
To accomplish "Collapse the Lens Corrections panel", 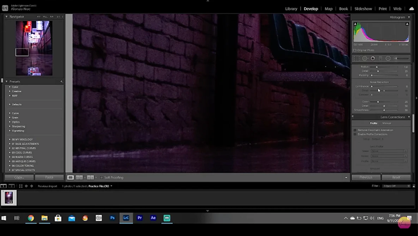I will pos(409,117).
